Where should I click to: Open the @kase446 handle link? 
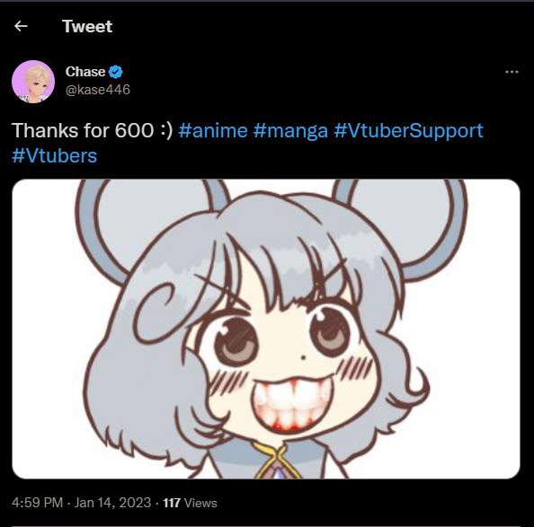tap(98, 90)
